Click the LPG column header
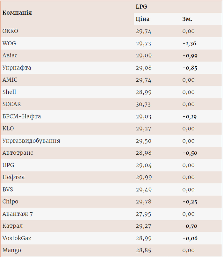Screen dimensions: 223x257 pos(141,6)
